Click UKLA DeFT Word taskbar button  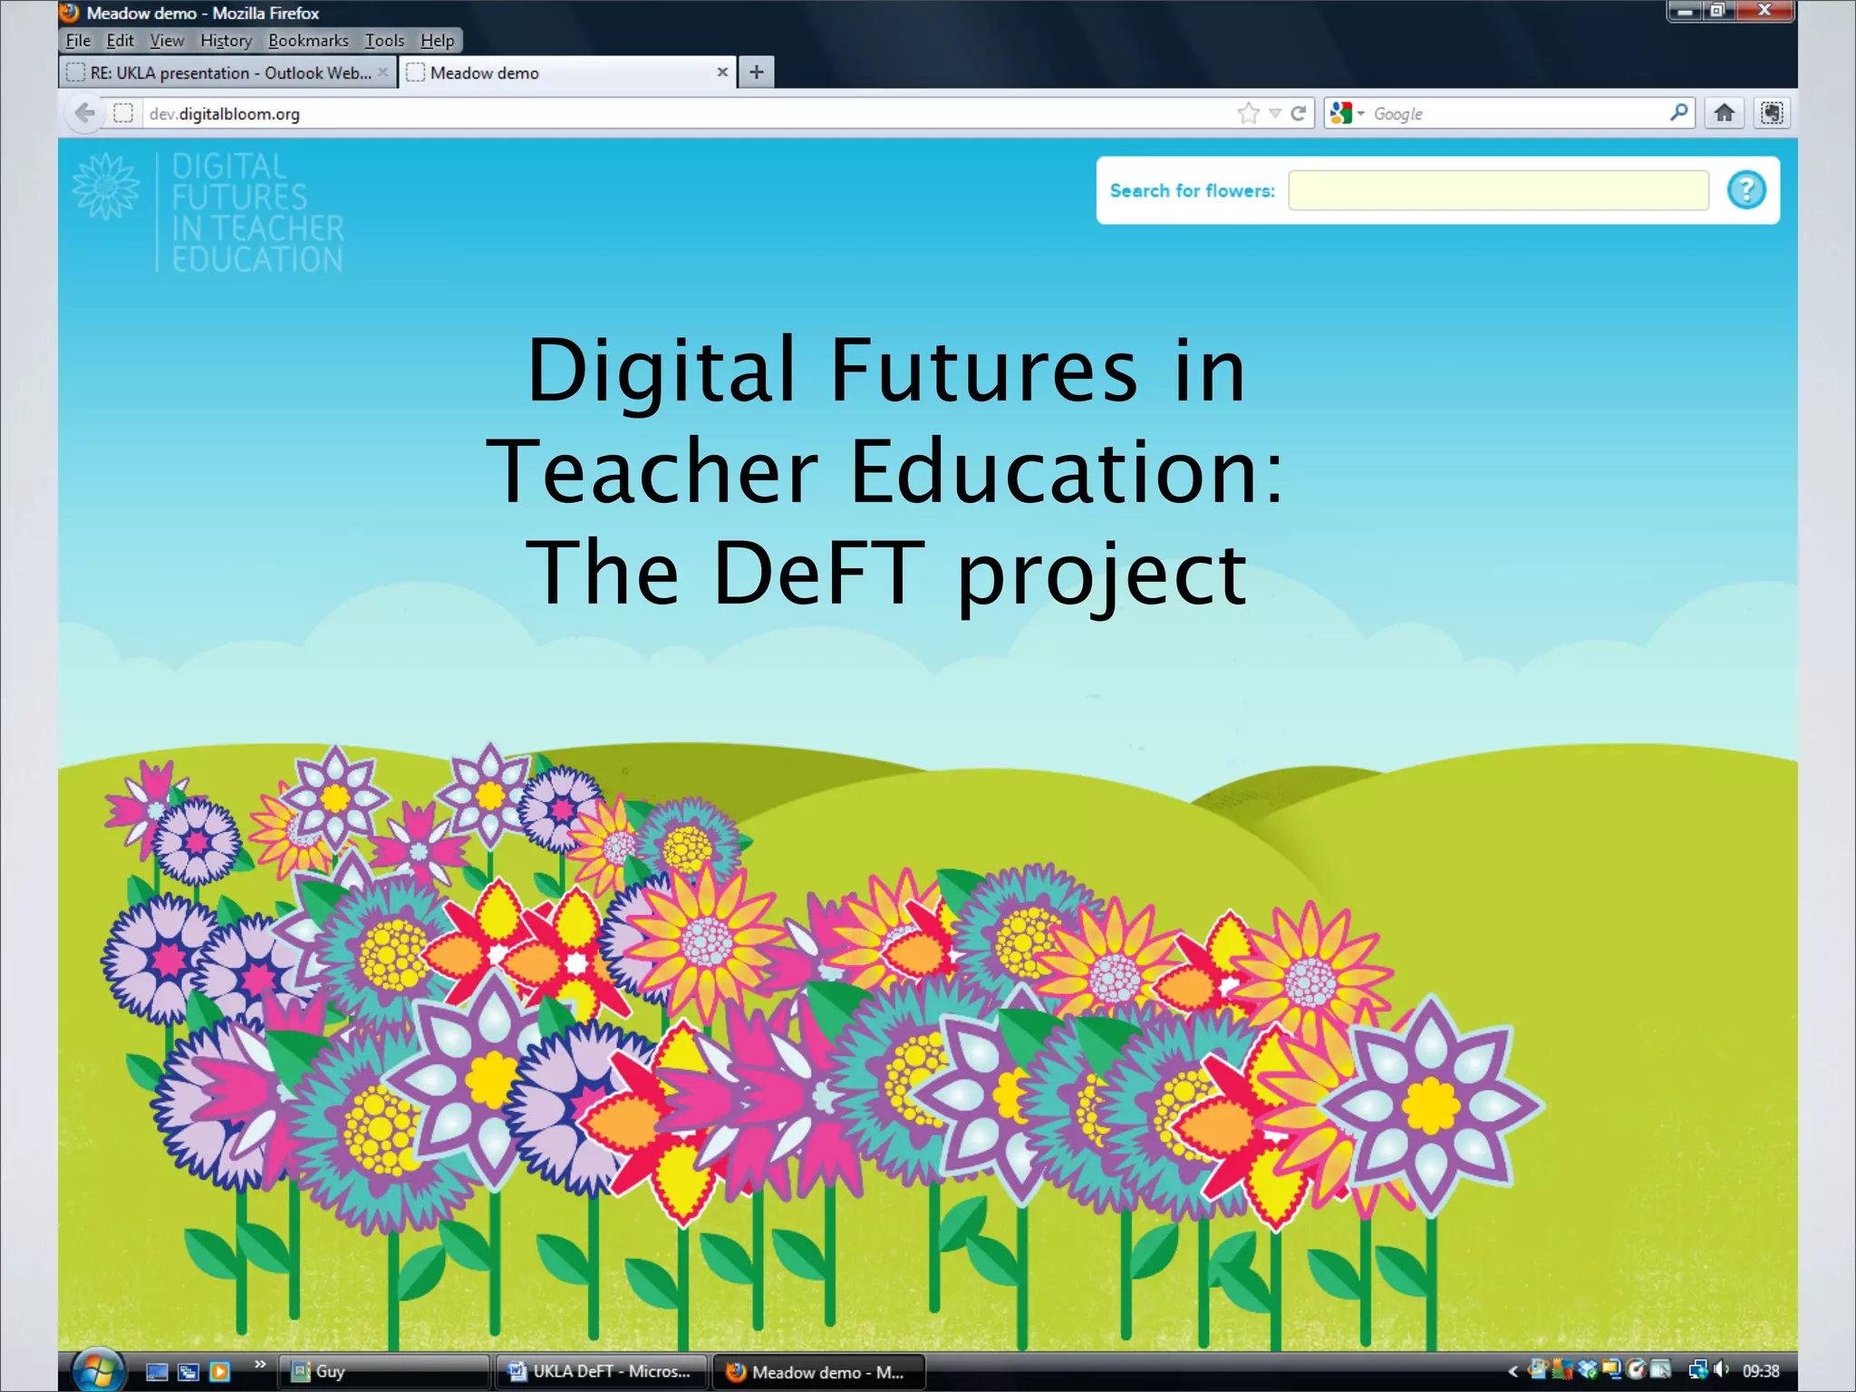[x=602, y=1371]
